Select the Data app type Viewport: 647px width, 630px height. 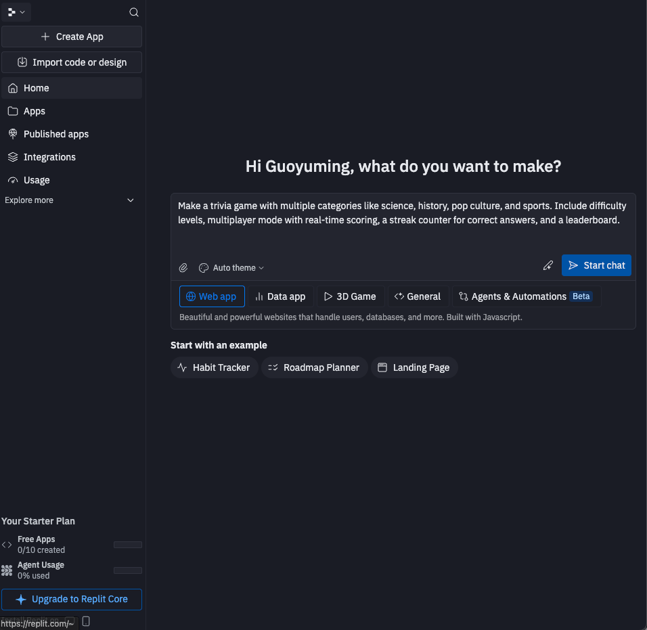pos(280,296)
